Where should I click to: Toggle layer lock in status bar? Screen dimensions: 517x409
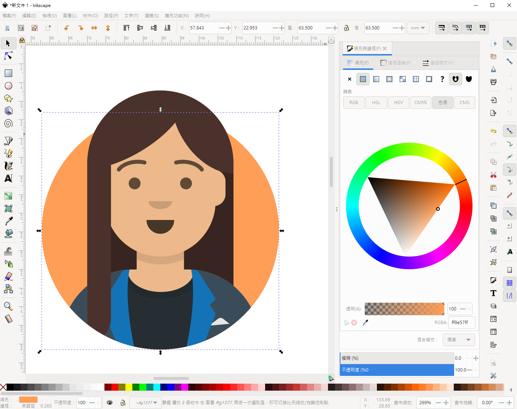[x=123, y=403]
